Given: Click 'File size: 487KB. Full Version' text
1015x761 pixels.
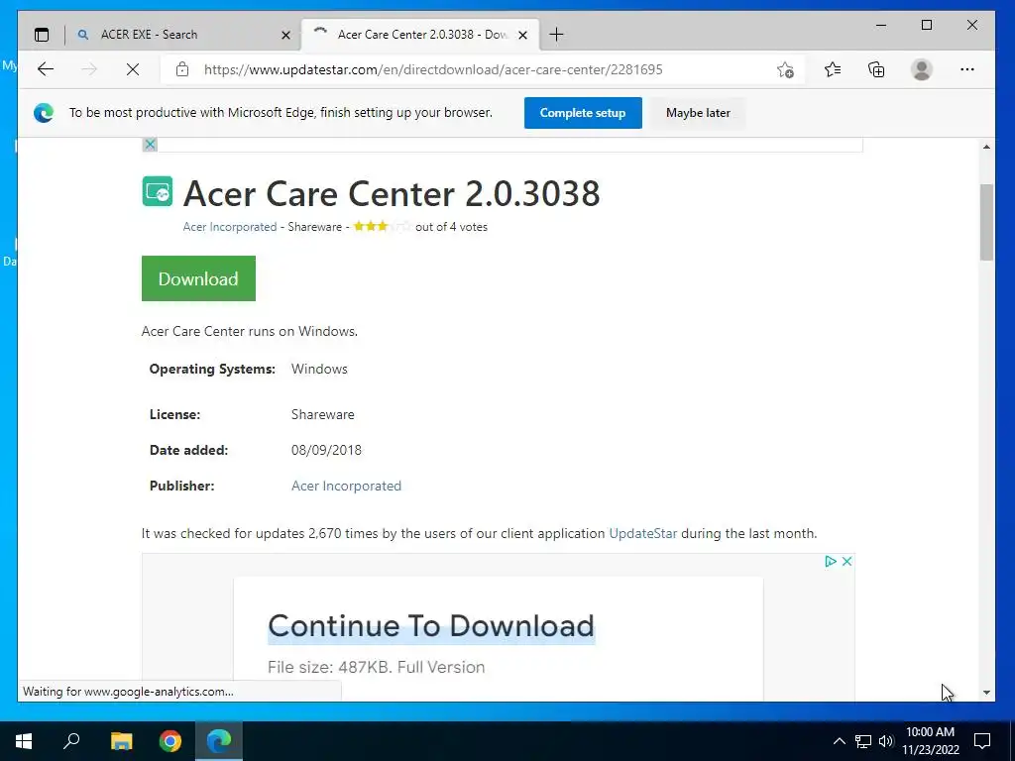Looking at the screenshot, I should pyautogui.click(x=376, y=667).
